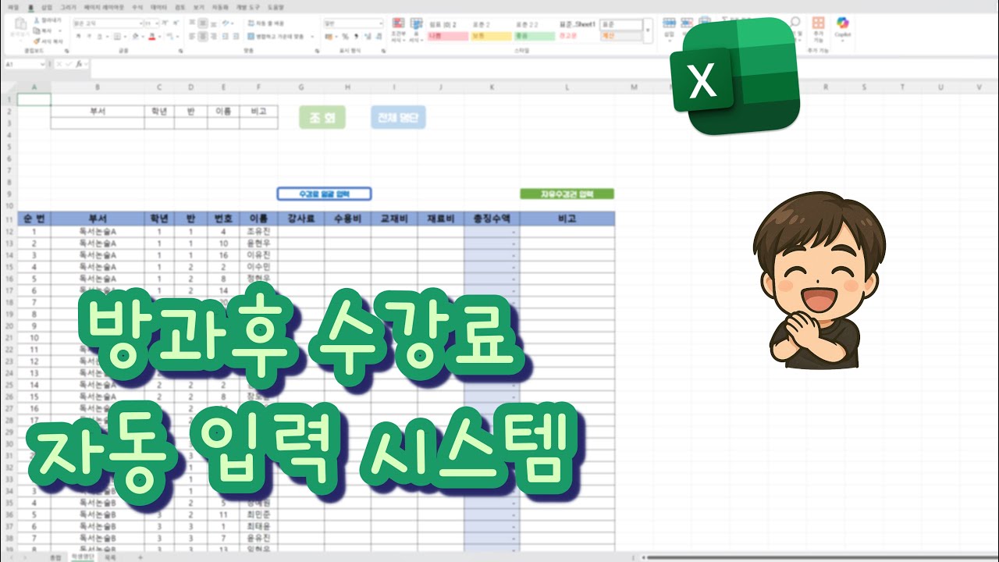
Task: Switch to the 총합 sheet tab
Action: point(55,557)
